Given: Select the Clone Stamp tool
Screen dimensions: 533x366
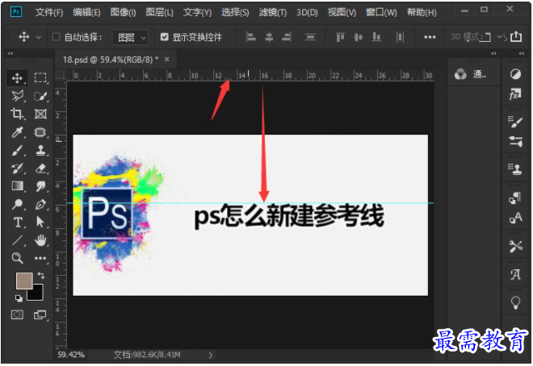Looking at the screenshot, I should 41,150.
